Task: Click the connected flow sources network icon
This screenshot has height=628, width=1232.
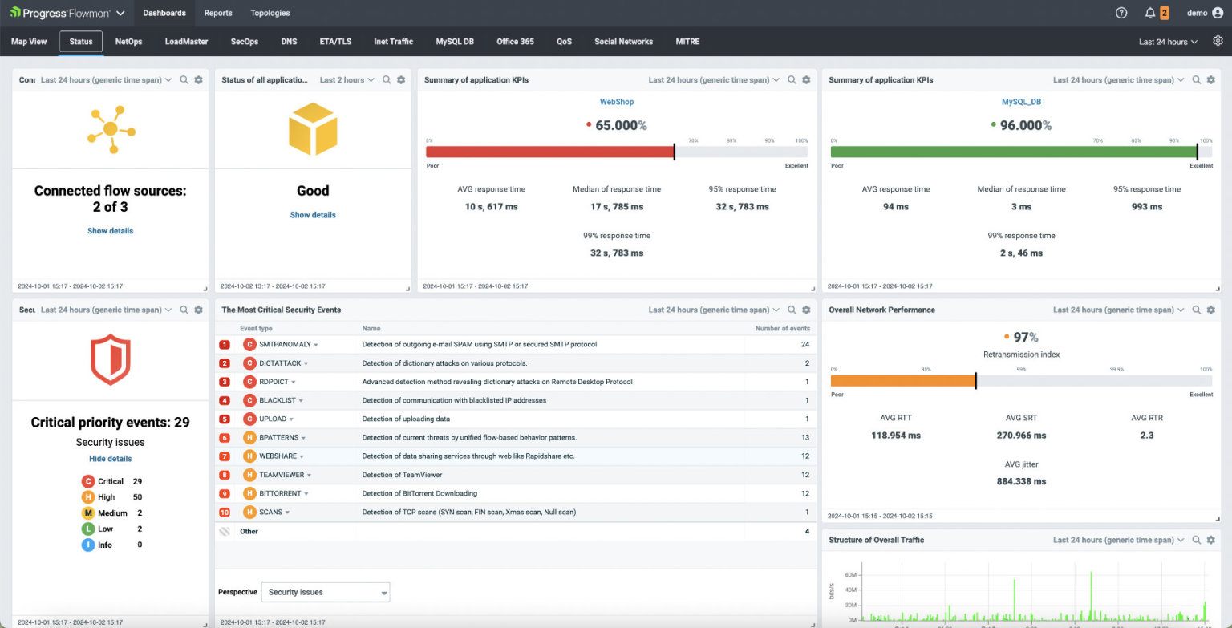Action: 110,128
